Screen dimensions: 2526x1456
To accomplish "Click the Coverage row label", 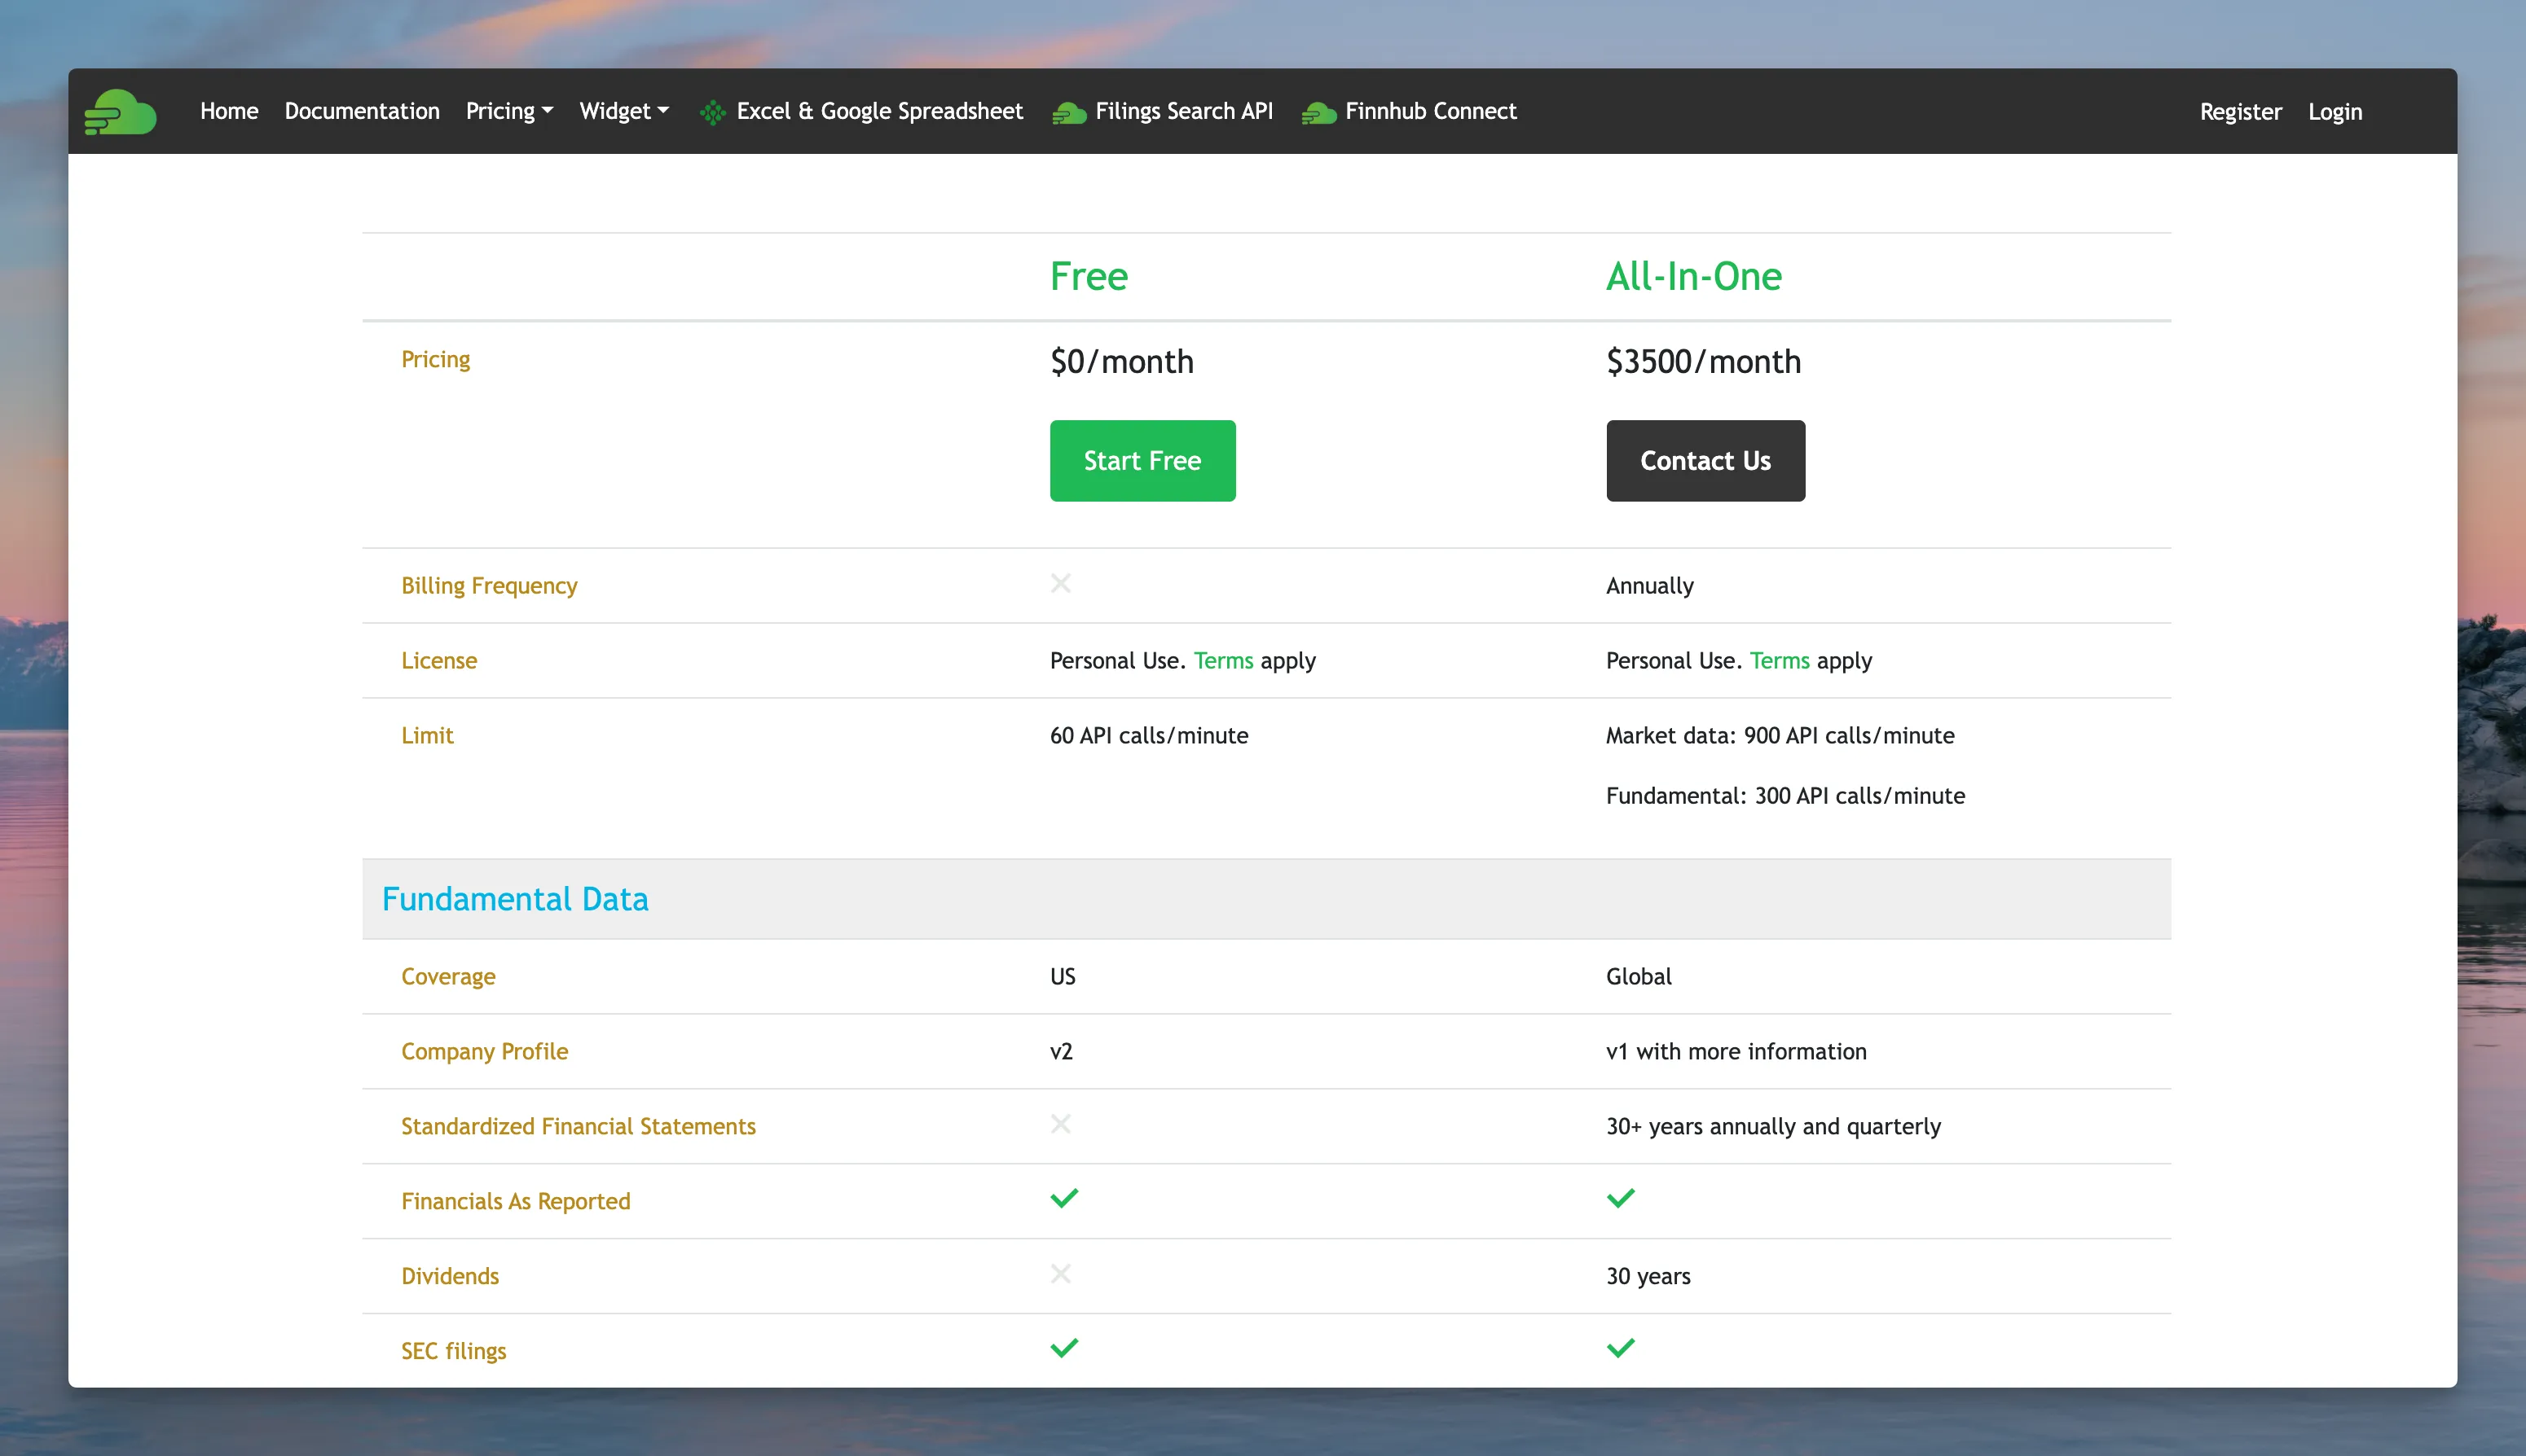I will pyautogui.click(x=448, y=977).
